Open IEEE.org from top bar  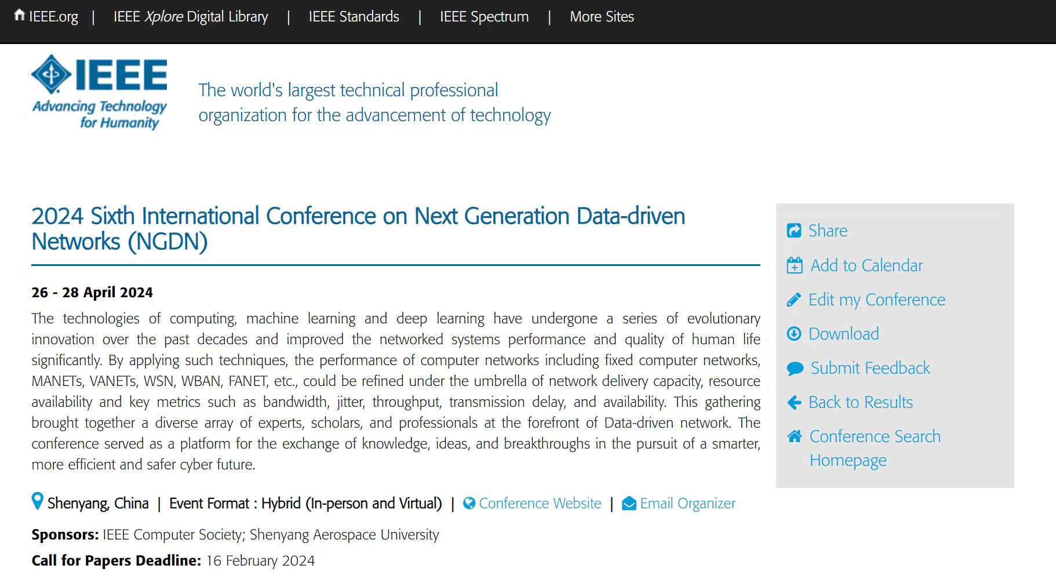[x=46, y=16]
